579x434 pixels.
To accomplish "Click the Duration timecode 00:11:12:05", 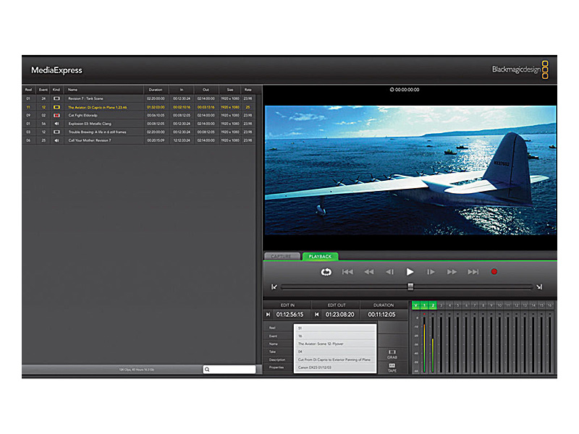I will (x=381, y=315).
